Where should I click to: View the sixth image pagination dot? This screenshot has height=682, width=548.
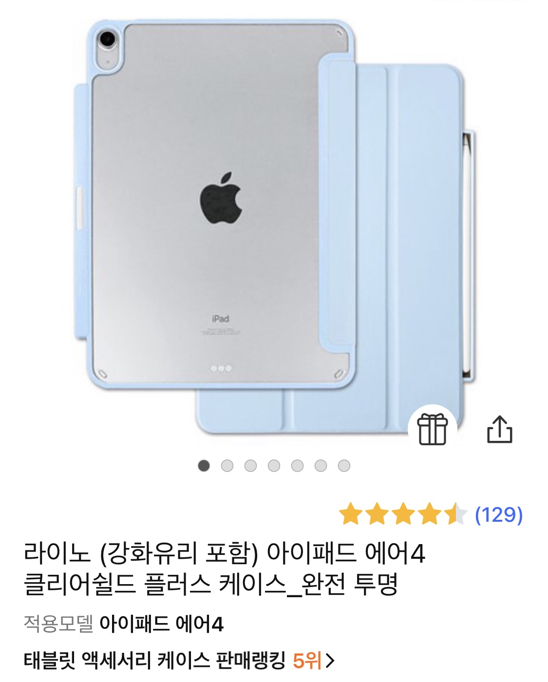(321, 466)
